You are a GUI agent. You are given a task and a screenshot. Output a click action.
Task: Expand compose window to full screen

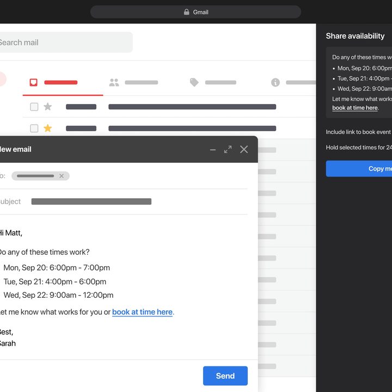point(228,149)
